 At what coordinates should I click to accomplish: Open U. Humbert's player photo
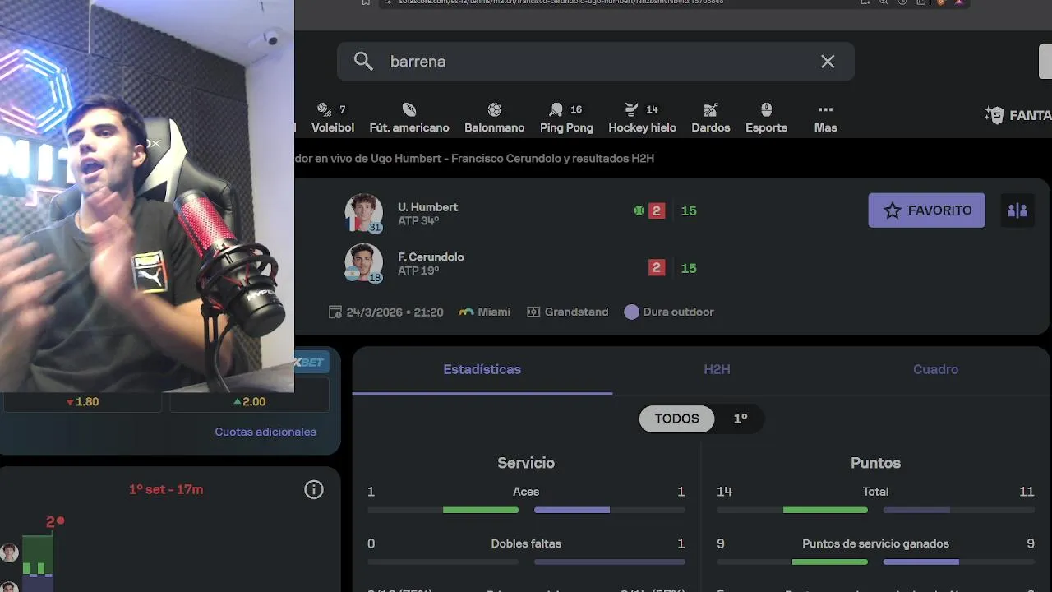(x=363, y=213)
